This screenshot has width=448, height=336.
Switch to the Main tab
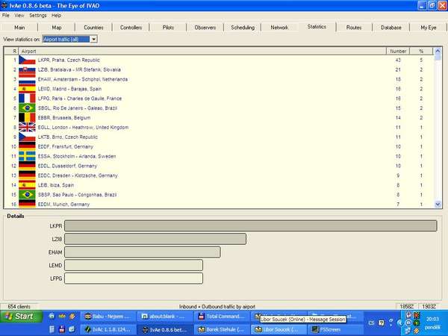click(x=19, y=28)
